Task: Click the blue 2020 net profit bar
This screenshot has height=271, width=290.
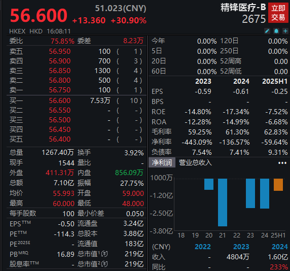Action: [x=209, y=184]
